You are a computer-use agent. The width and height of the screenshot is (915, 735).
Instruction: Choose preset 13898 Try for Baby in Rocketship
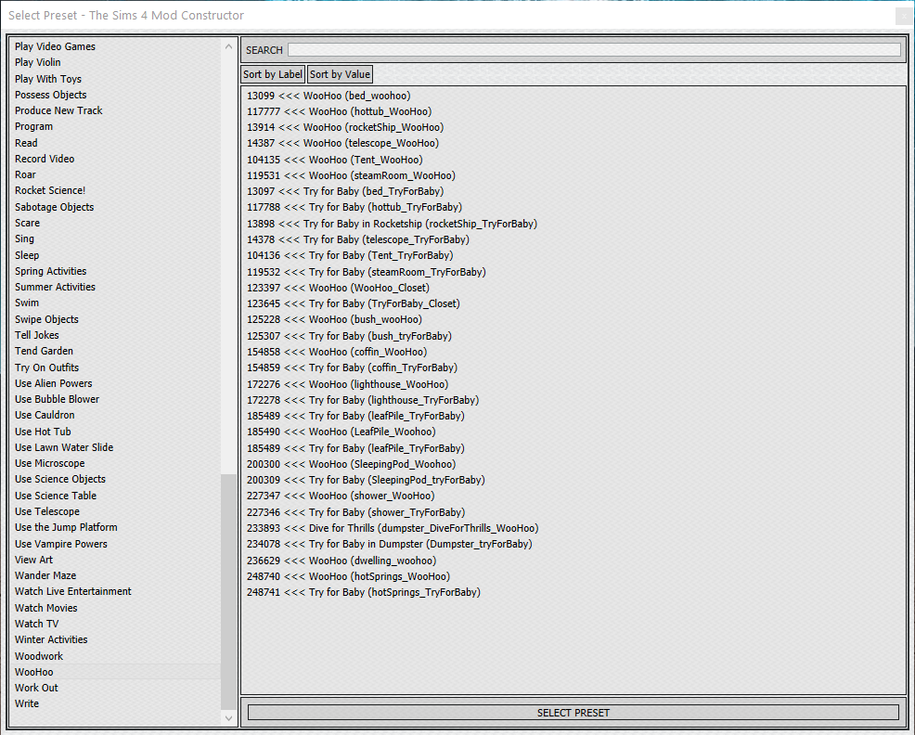(392, 224)
